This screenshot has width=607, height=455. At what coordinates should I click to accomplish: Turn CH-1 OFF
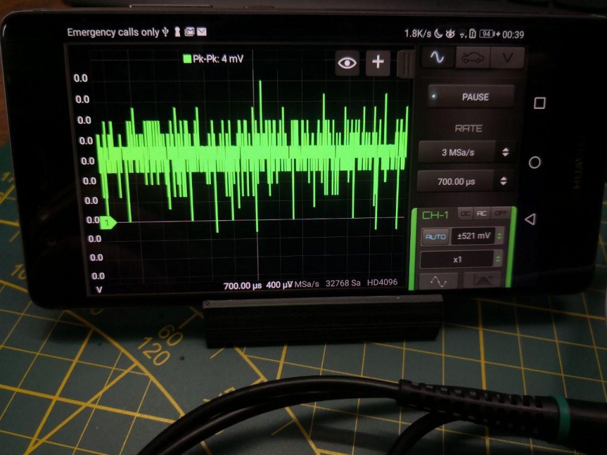500,213
